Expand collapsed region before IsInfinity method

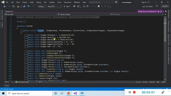(26, 51)
